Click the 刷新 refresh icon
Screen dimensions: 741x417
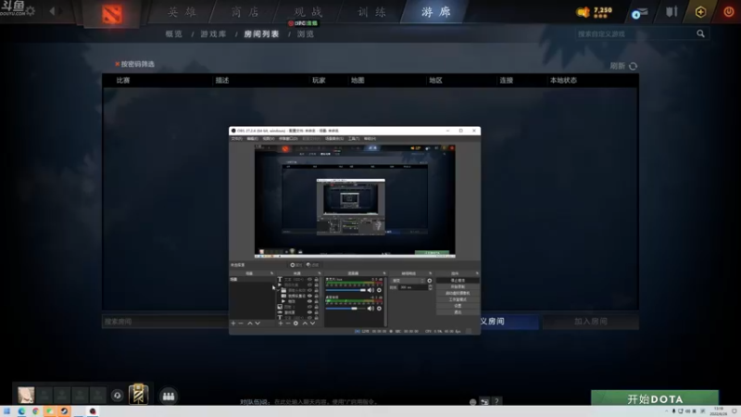634,66
